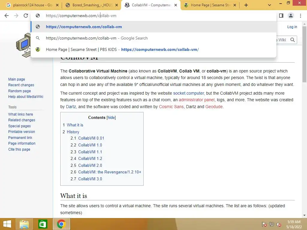The height and width of the screenshot is (230, 307).
Task: Close the CollabVM tab
Action: click(x=176, y=5)
